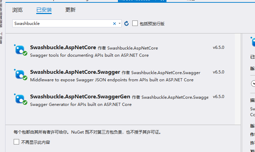Click the refresh package list icon
Image resolution: width=255 pixels, height=152 pixels.
pos(126,24)
